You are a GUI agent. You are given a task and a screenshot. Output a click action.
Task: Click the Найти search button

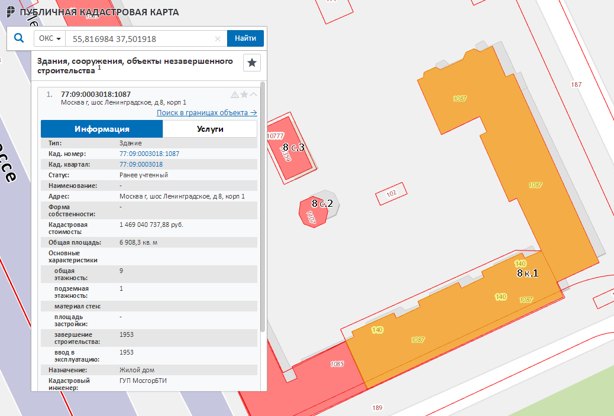[x=245, y=38]
